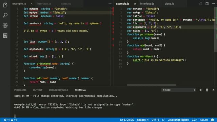Screen dimensions: 217x122
Task: Open the terminal selector '1: node' dropdown
Action: click(178, 90)
